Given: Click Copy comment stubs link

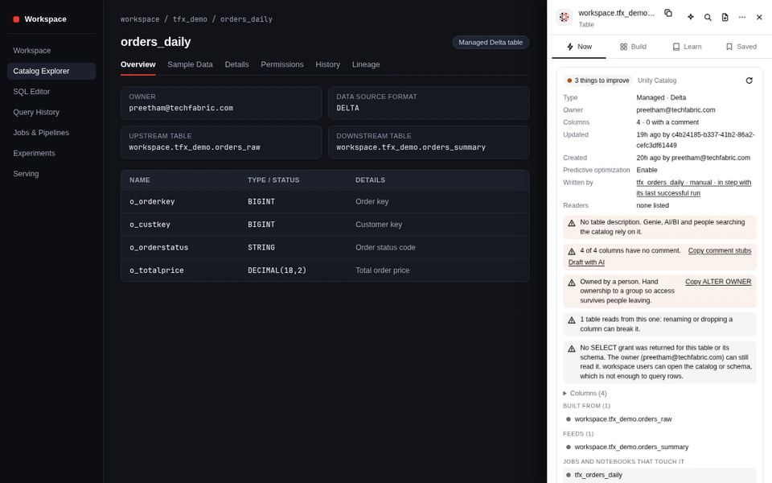Looking at the screenshot, I should coord(719,251).
